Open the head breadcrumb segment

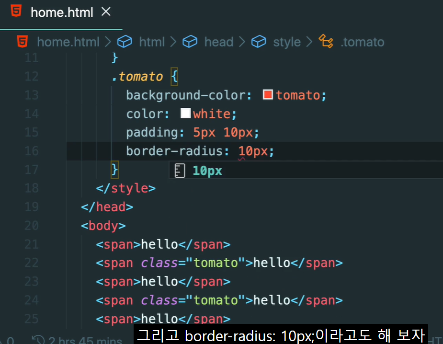click(219, 42)
